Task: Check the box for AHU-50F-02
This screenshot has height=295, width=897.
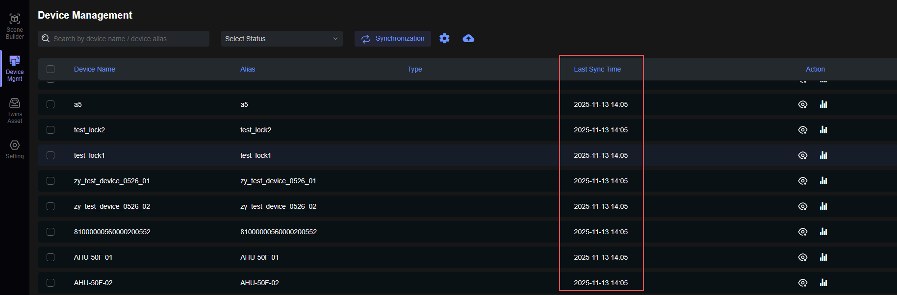Action: point(51,283)
